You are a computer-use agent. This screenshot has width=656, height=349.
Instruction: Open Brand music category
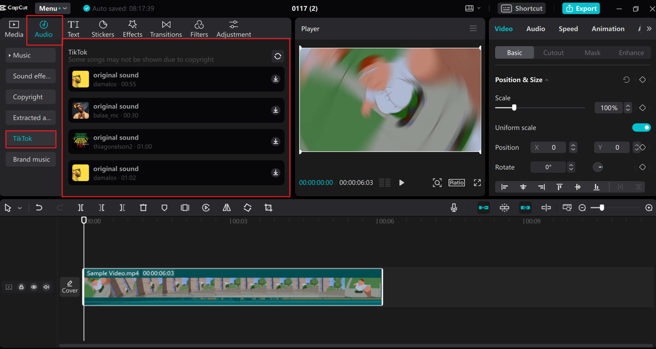pos(31,159)
